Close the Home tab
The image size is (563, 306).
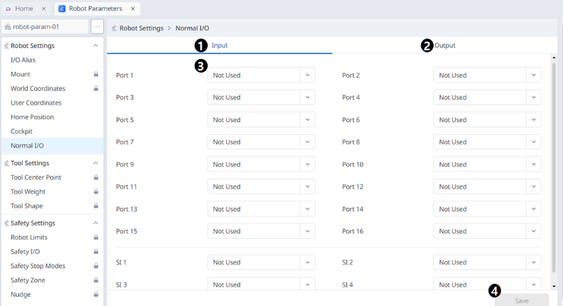[x=43, y=9]
